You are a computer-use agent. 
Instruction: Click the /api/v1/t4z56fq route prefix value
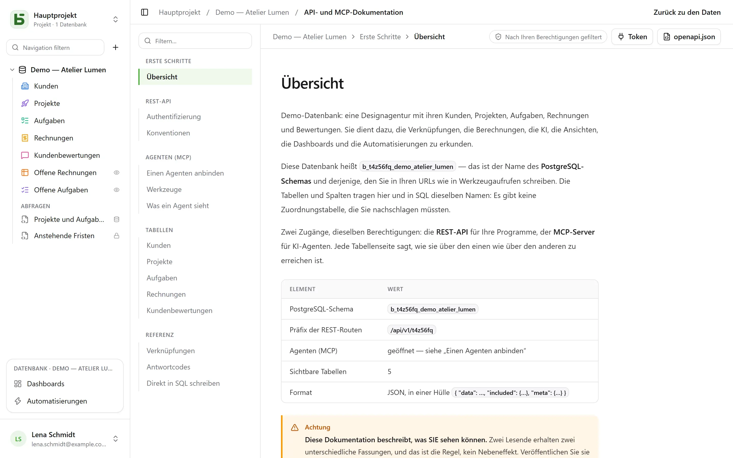point(412,330)
